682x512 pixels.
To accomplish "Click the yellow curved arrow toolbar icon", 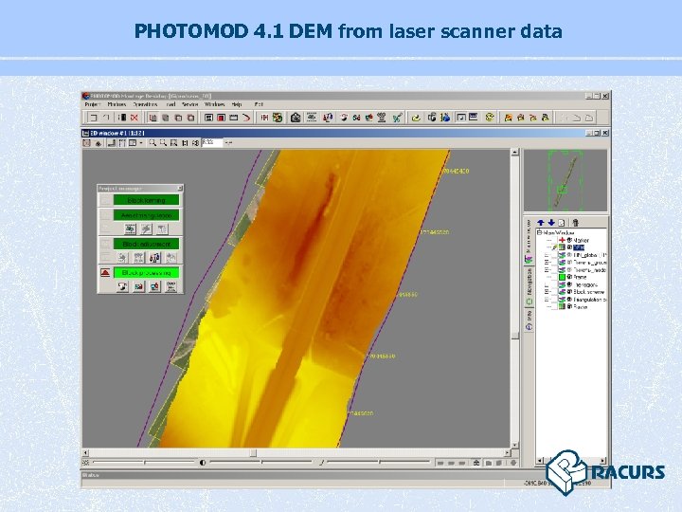I will pyautogui.click(x=416, y=118).
